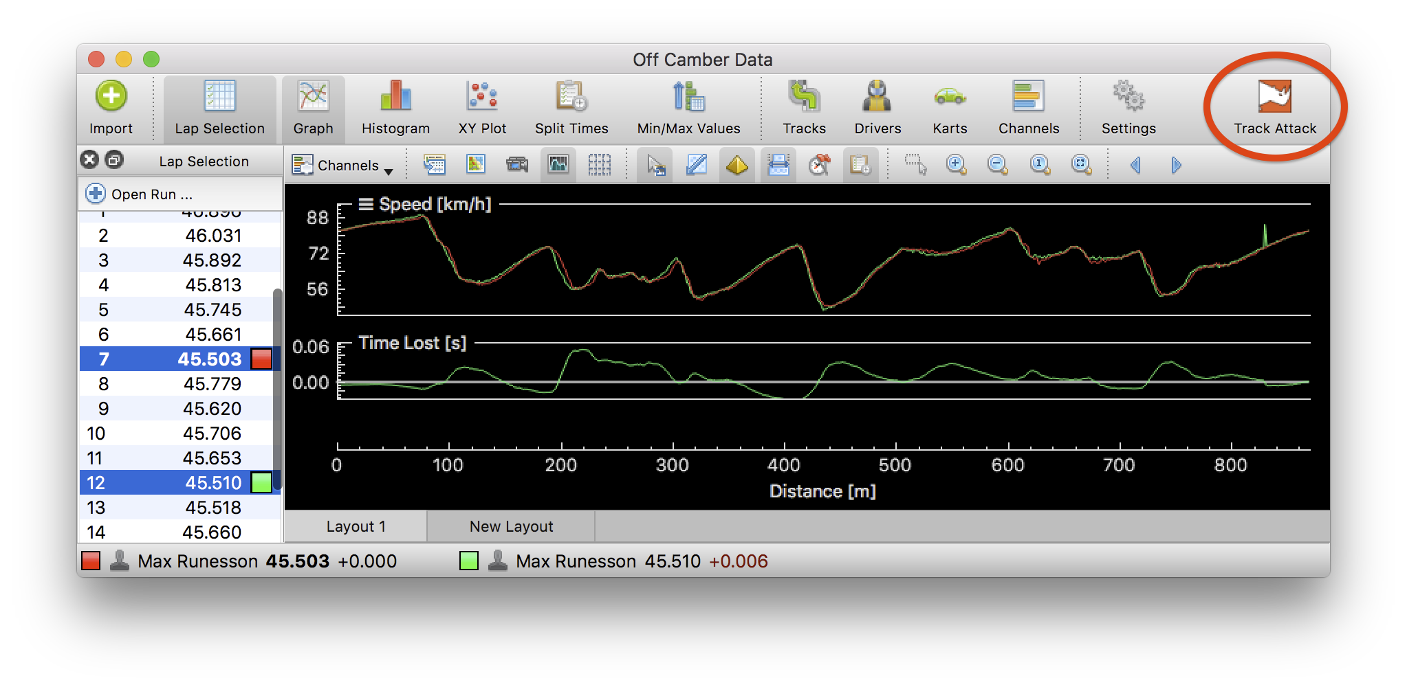
Task: Select lap 6 with time 45.661
Action: tap(176, 335)
